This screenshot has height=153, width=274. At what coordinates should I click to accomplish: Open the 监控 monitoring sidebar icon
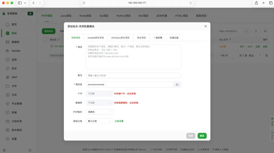pyautogui.click(x=7, y=60)
